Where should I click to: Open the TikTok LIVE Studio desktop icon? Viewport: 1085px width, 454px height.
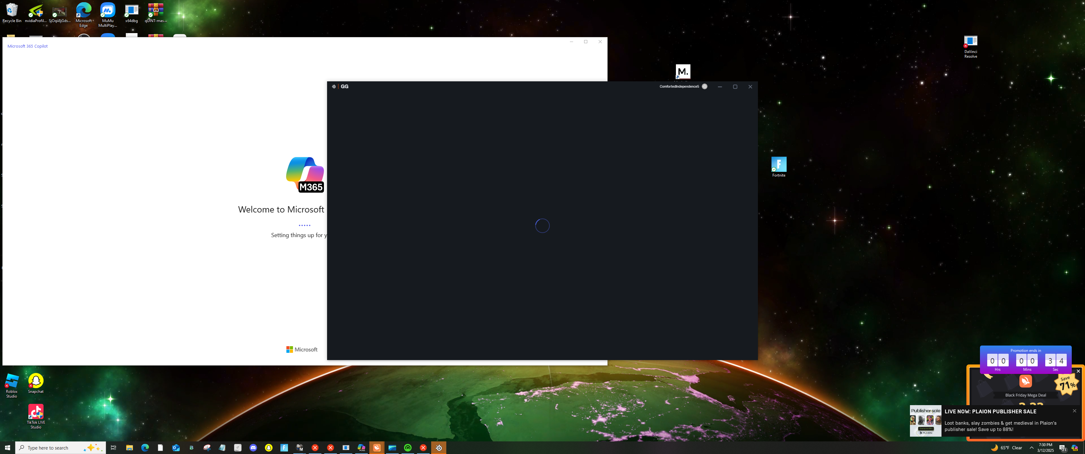point(36,416)
